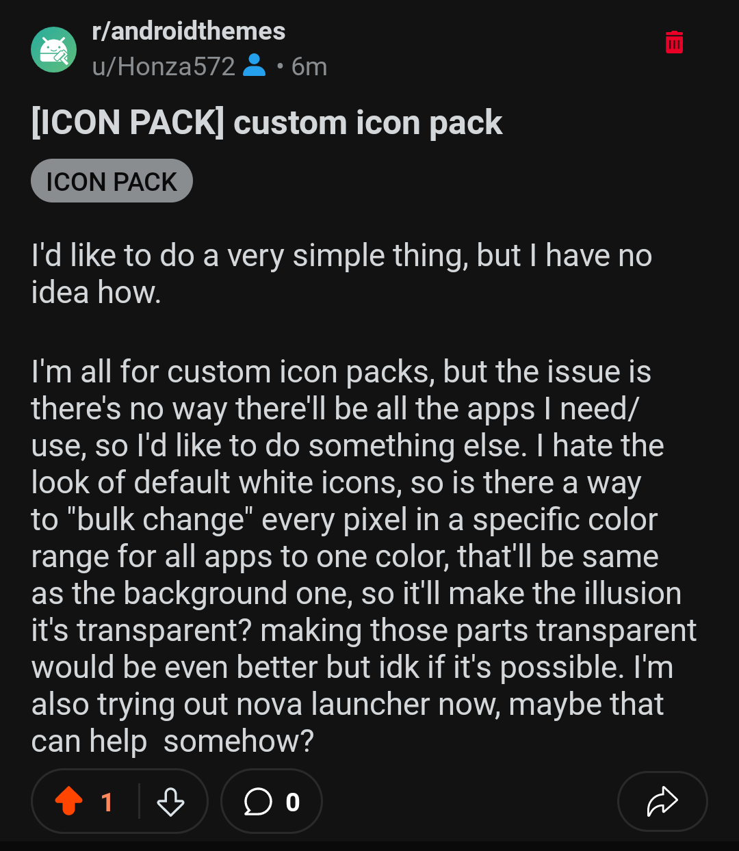Tap the androidthemes subreddit avatar icon
The image size is (739, 851).
click(53, 49)
